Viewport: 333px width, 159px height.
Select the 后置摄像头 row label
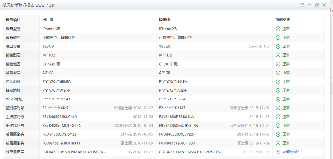[15, 134]
